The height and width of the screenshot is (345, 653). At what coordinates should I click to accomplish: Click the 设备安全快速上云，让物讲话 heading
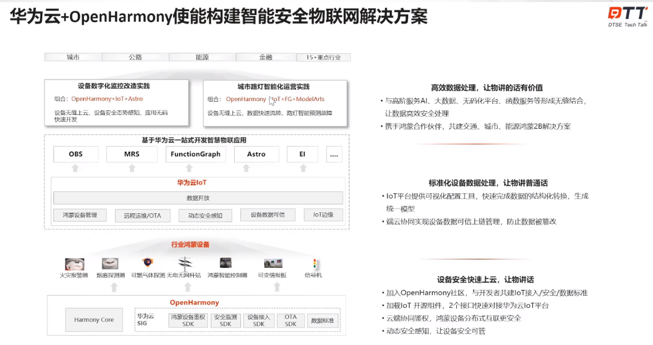point(486,279)
